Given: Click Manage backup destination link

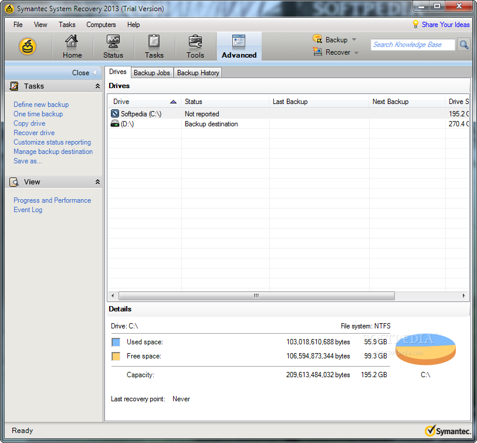Looking at the screenshot, I should (53, 152).
